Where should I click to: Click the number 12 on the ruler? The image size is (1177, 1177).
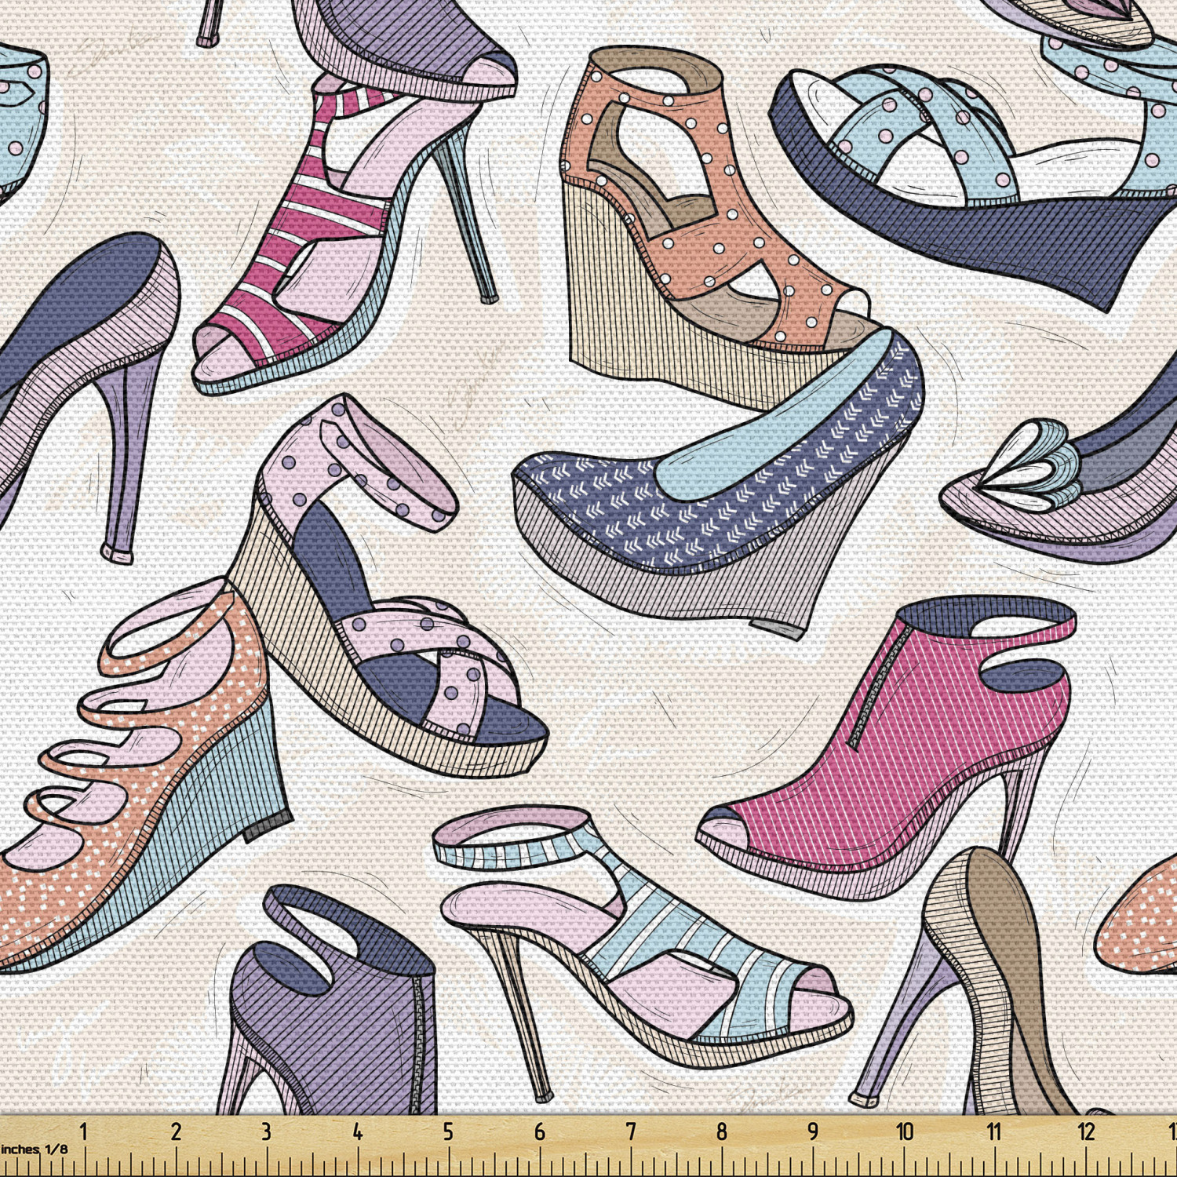[x=1085, y=1132]
